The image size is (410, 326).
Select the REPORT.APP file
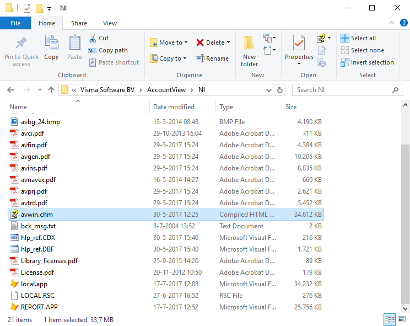[x=166, y=307]
